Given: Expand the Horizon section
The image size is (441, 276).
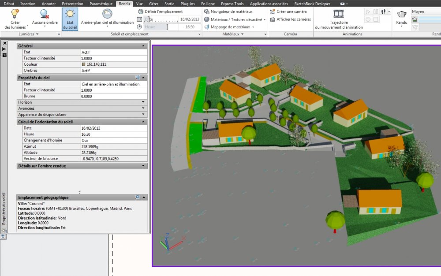Looking at the screenshot, I should [82, 102].
